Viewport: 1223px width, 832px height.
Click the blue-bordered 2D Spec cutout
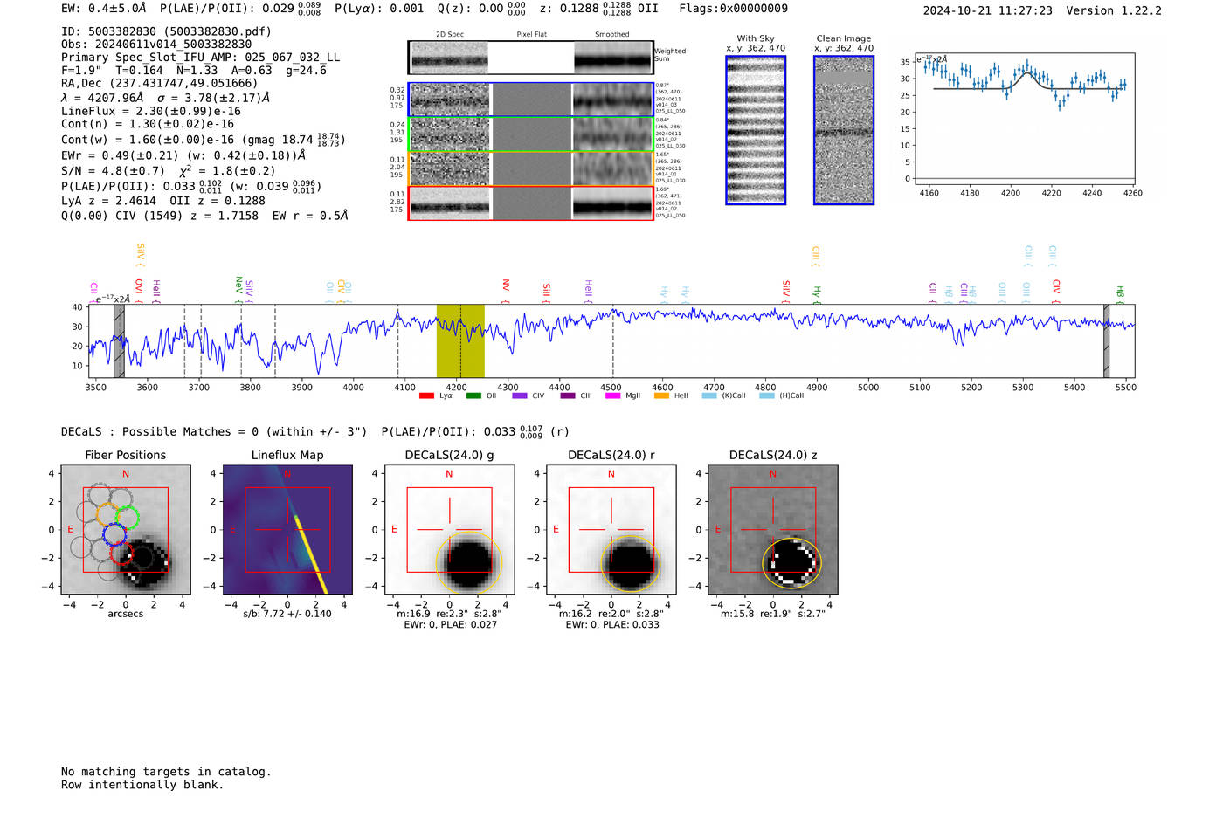[450, 100]
